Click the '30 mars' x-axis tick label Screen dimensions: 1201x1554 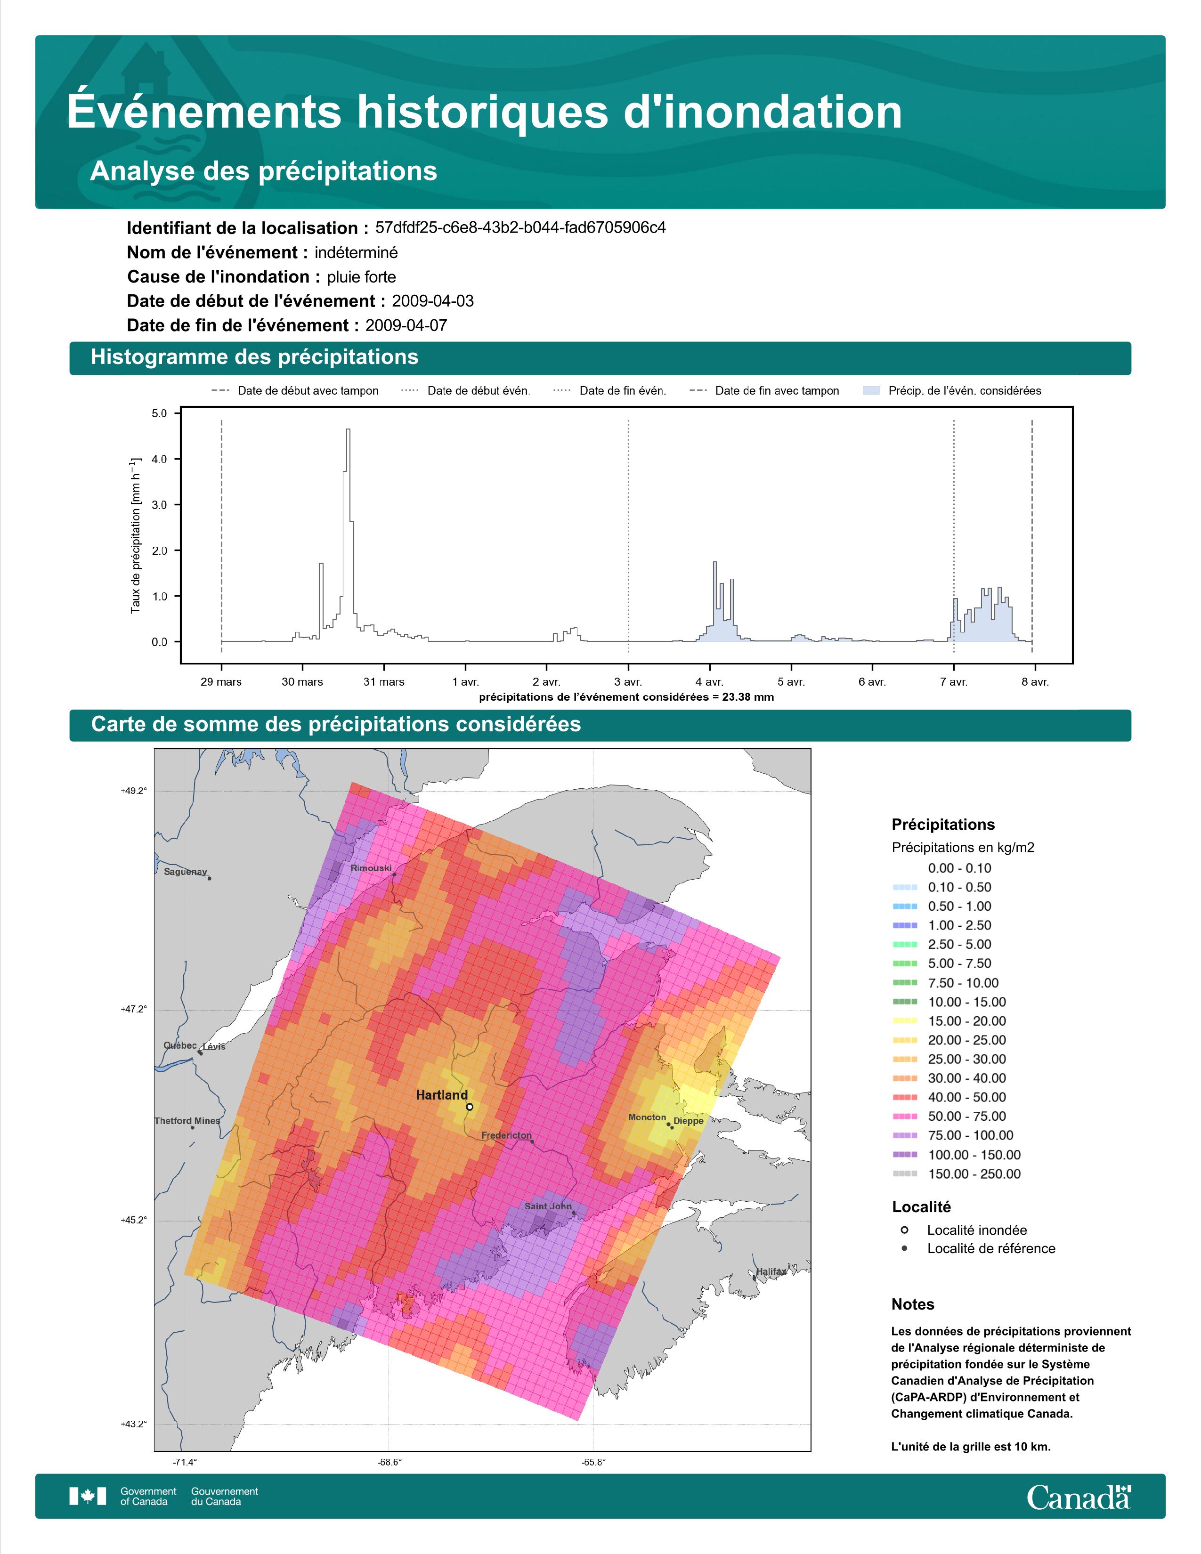click(x=302, y=682)
